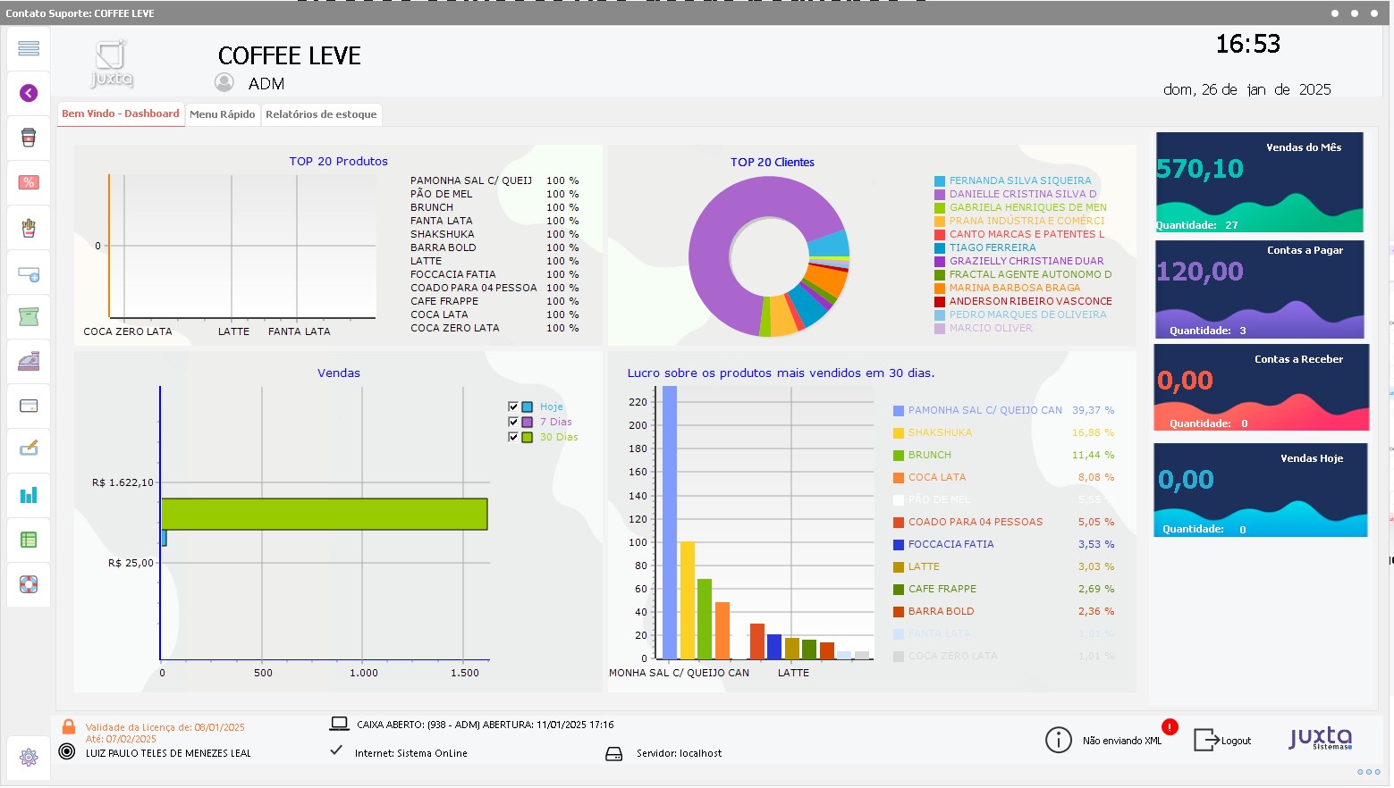Click the info circle icon
1394x788 pixels.
tap(1058, 740)
